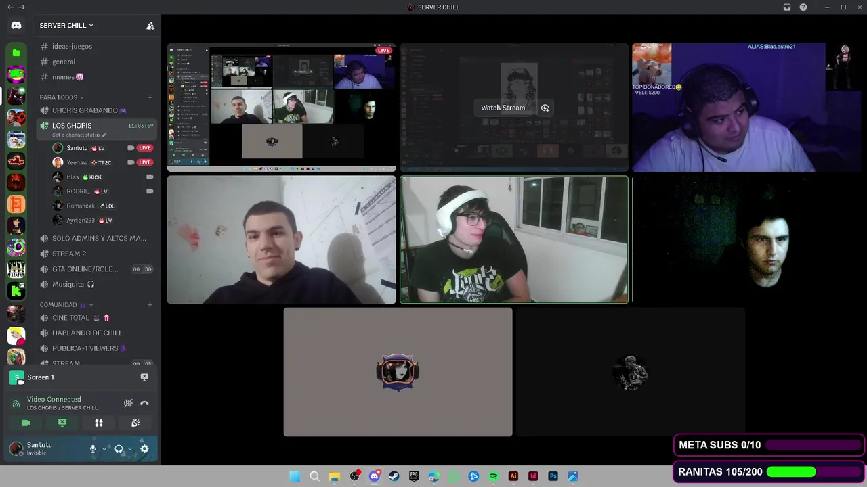Open activities launcher icon in voice panel
The image size is (867, 487).
[99, 423]
